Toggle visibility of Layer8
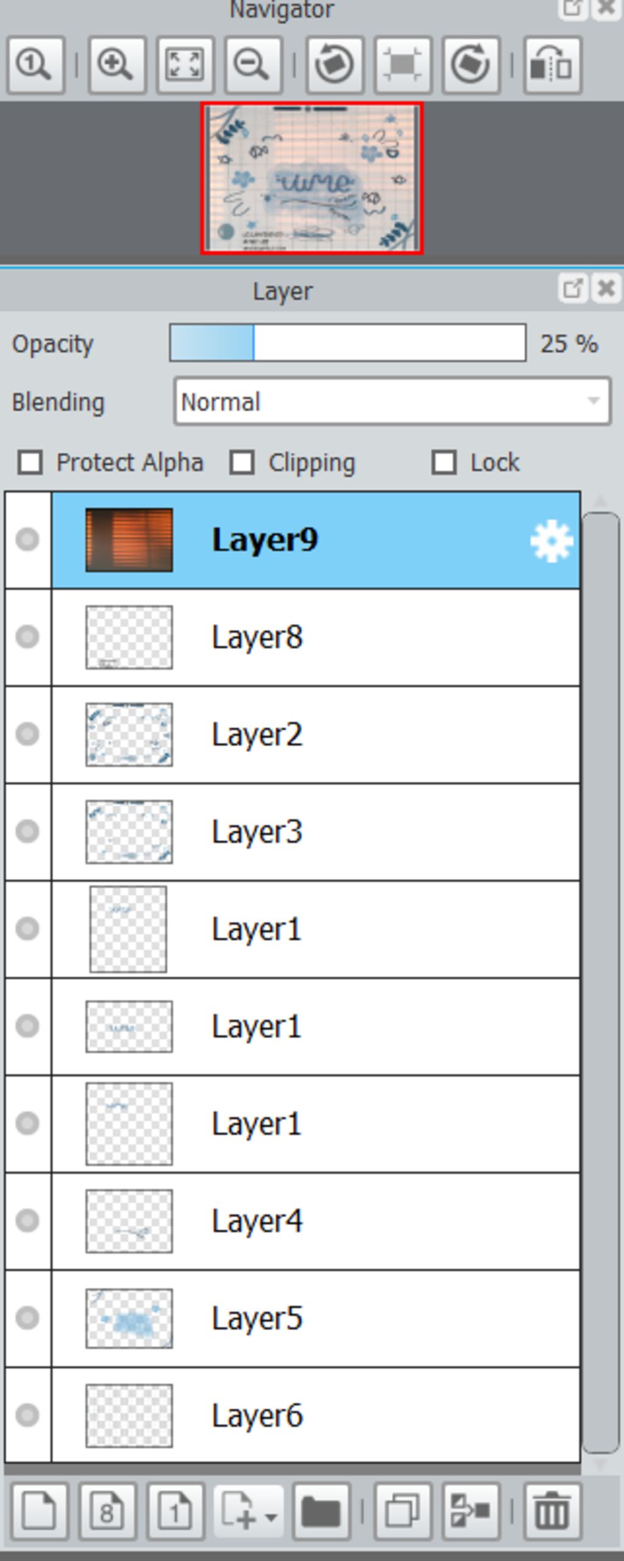The height and width of the screenshot is (1561, 624). tap(27, 637)
